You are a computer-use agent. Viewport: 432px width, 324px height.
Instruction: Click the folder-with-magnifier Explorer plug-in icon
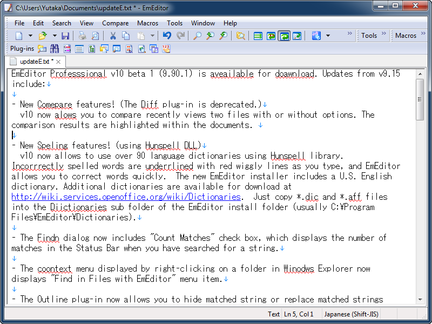(42, 49)
